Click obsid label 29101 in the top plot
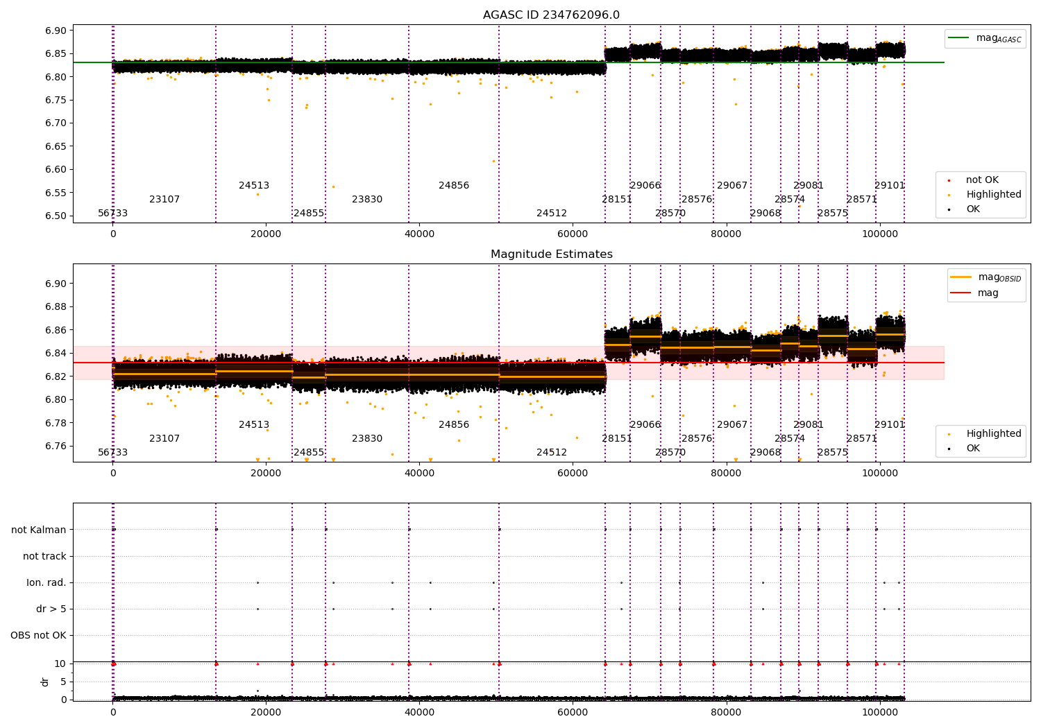Viewport: 1041px width, 728px height. 890,186
